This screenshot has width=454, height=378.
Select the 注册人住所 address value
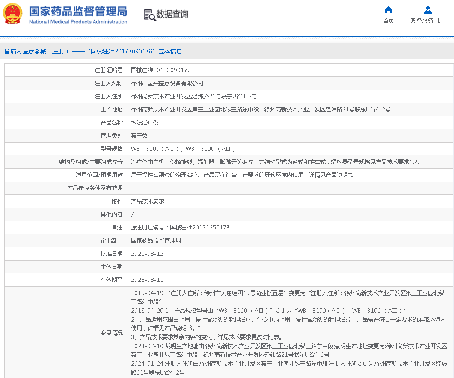tap(194, 96)
